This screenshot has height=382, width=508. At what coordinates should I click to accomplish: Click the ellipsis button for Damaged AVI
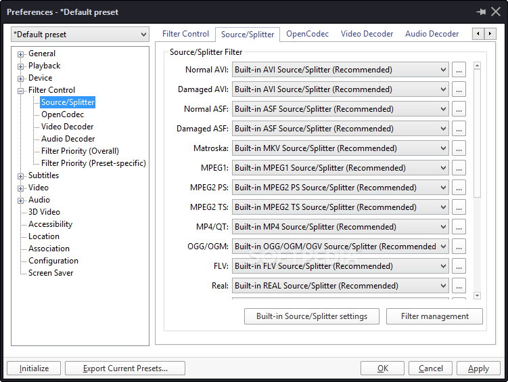pos(459,89)
